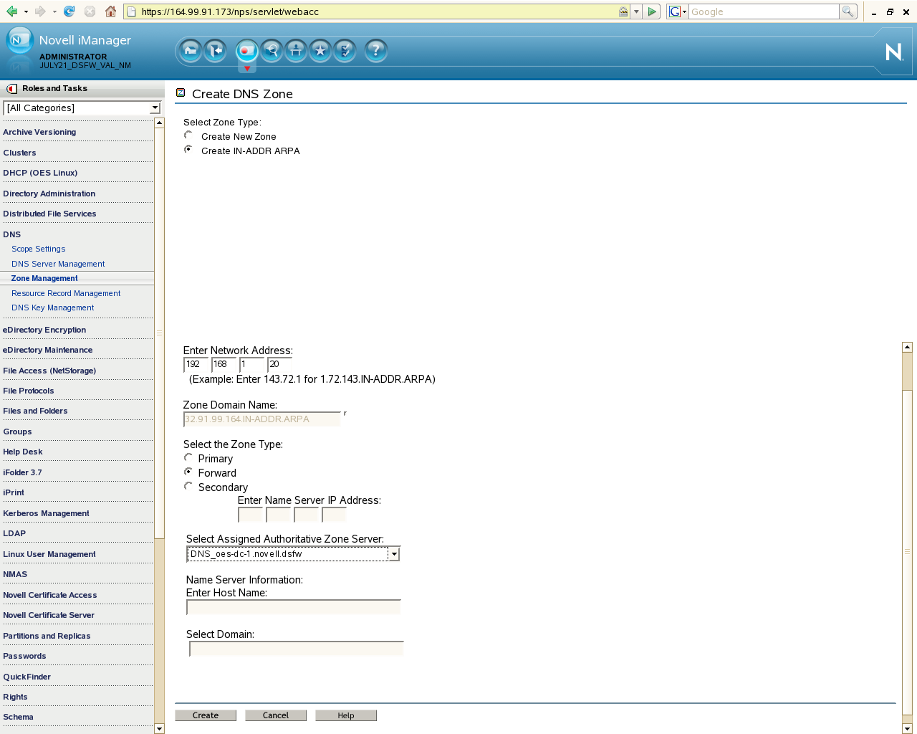
Task: Click the Enter Host Name field
Action: [294, 607]
